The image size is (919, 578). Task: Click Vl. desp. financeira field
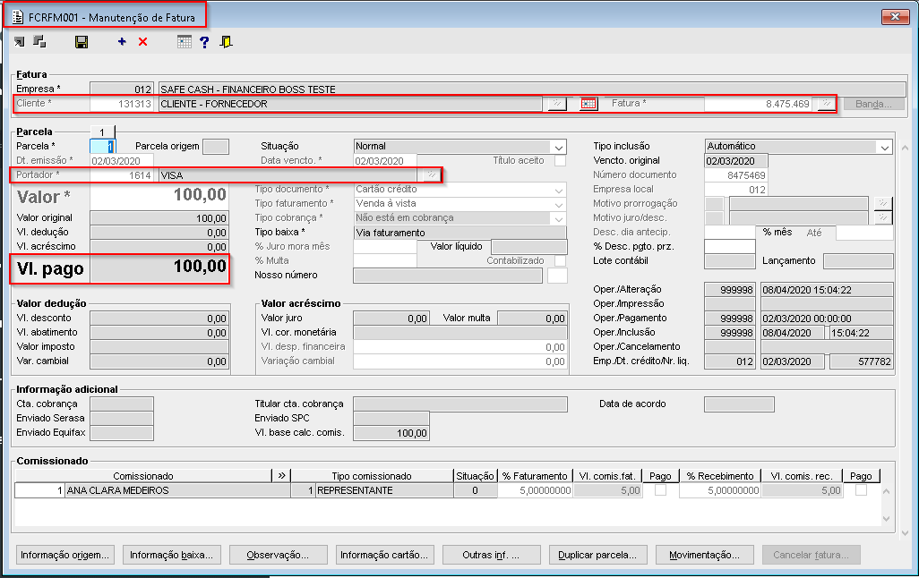click(460, 346)
